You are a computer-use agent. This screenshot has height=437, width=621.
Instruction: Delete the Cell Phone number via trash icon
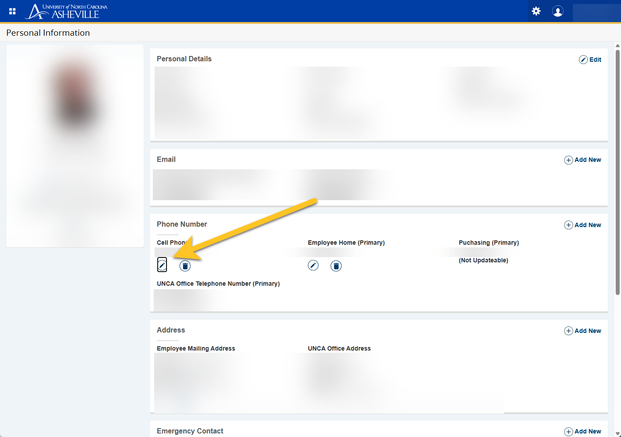pos(185,266)
